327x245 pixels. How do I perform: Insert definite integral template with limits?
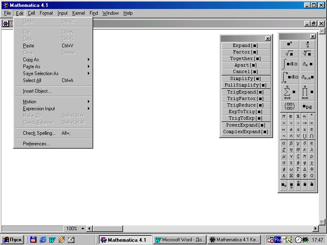(290, 77)
